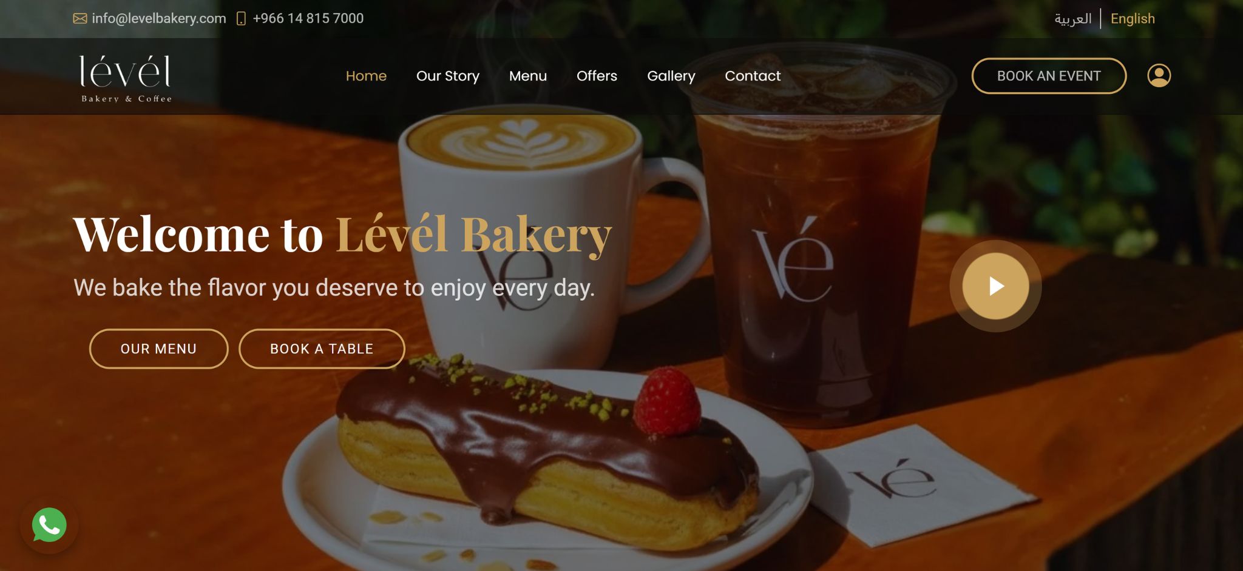Image resolution: width=1243 pixels, height=571 pixels.
Task: Open the Menu nav item
Action: 528,76
